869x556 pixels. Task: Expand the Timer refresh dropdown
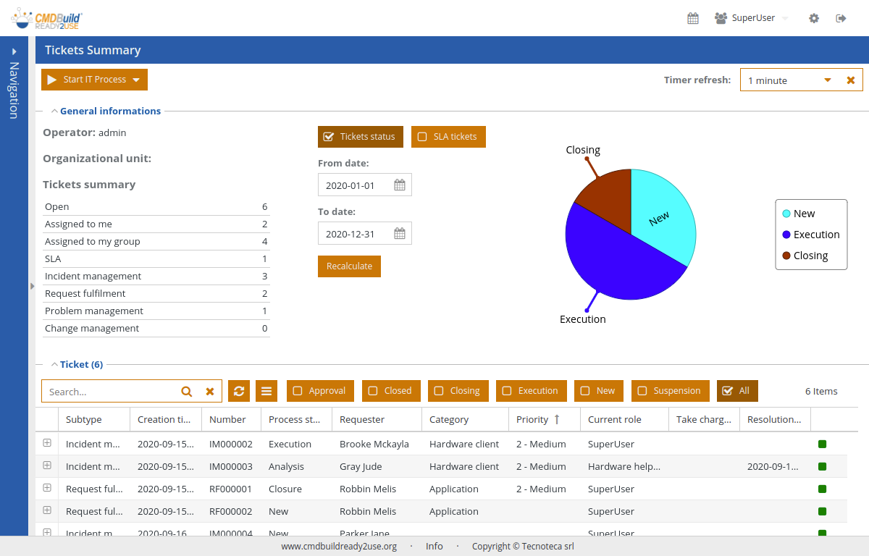[828, 80]
